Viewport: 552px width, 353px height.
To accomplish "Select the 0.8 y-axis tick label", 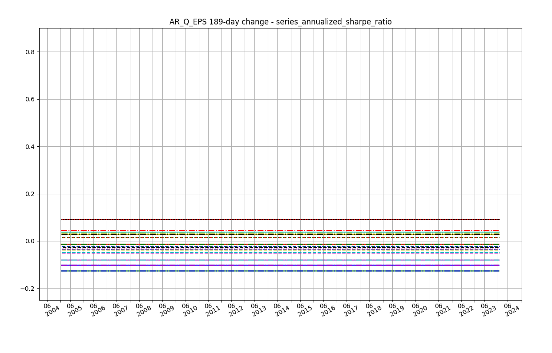I will [31, 52].
